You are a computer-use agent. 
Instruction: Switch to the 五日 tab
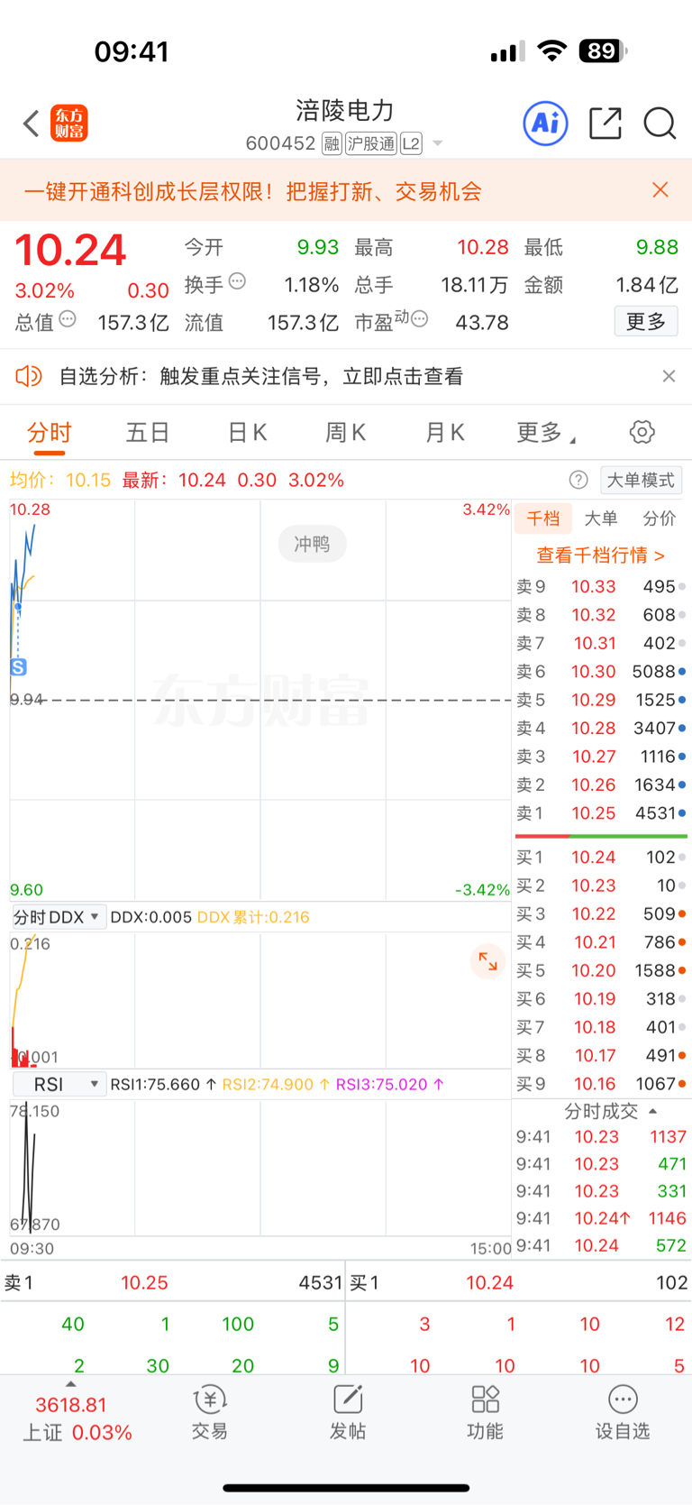(x=148, y=433)
